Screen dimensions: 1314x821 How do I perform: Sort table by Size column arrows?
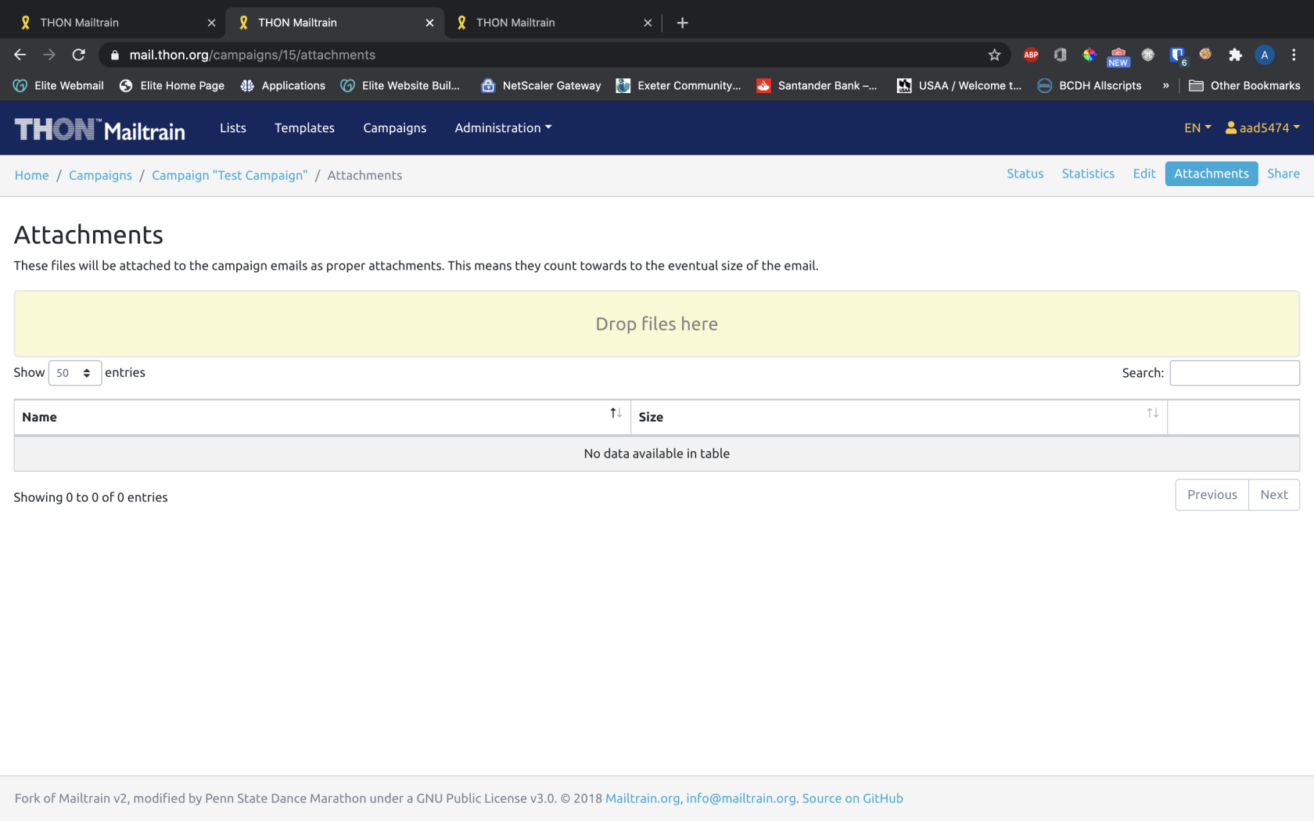tap(1152, 413)
